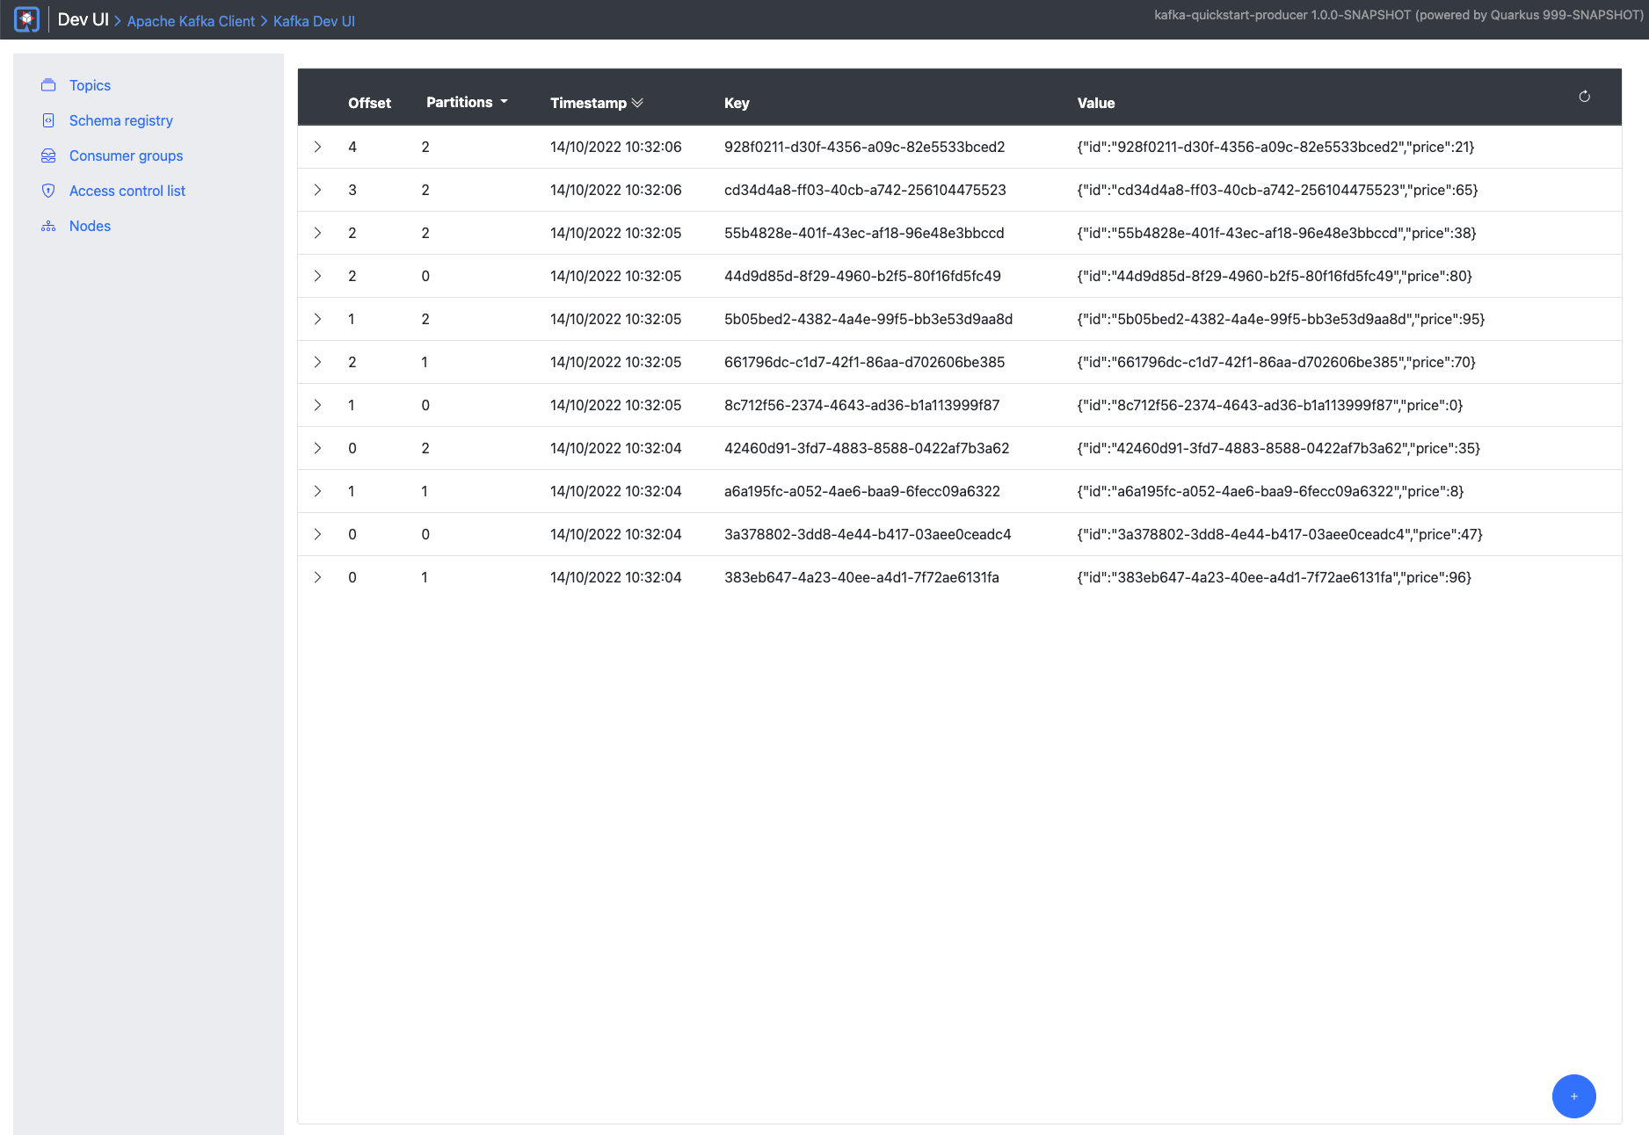Select Kafka Dev UI in breadcrumb
1649x1135 pixels.
pos(314,20)
